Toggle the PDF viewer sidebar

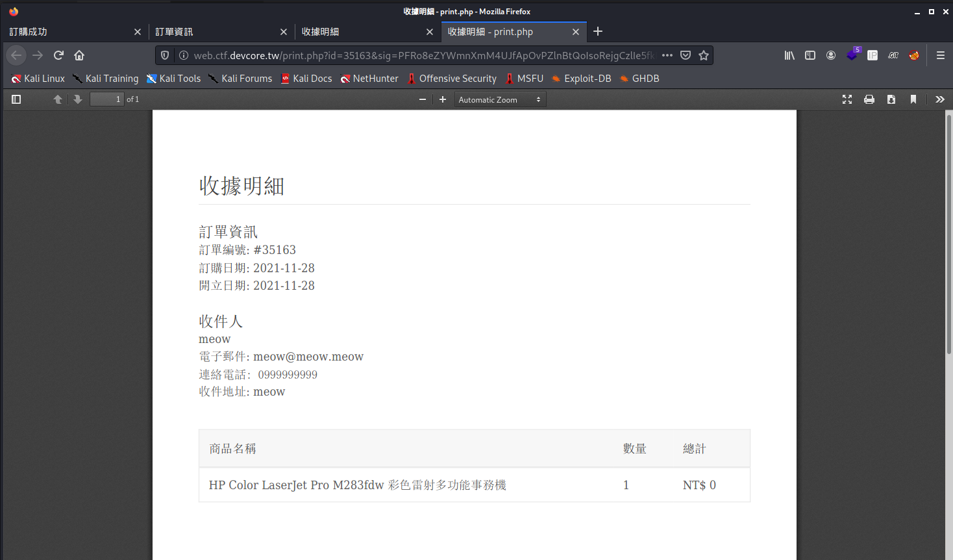coord(17,99)
